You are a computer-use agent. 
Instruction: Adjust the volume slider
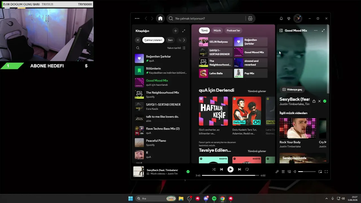tap(307, 172)
